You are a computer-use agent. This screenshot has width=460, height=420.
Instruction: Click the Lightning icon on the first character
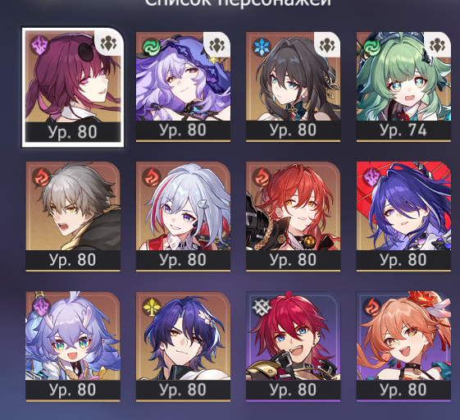pos(40,45)
